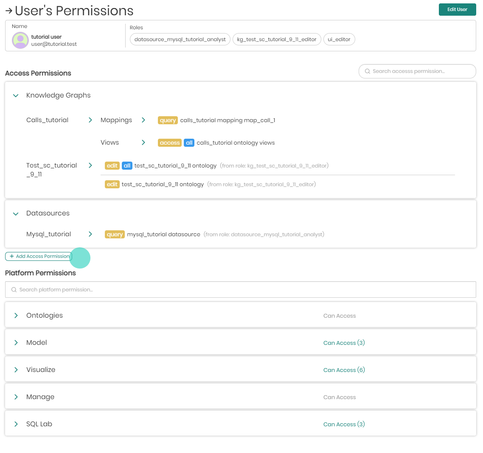Open Can Access (6) under Visualize
This screenshot has width=483, height=453.
344,369
